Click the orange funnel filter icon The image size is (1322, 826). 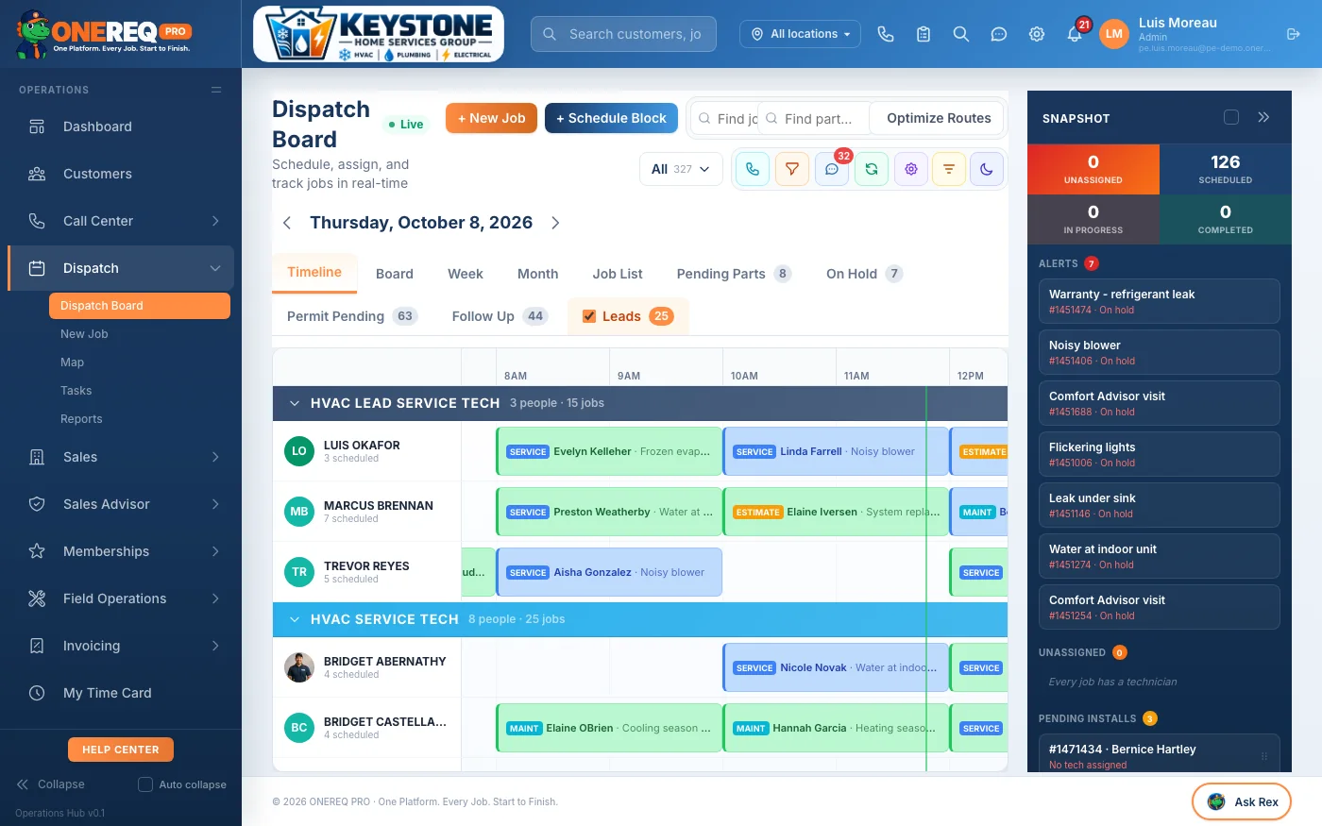pos(792,169)
